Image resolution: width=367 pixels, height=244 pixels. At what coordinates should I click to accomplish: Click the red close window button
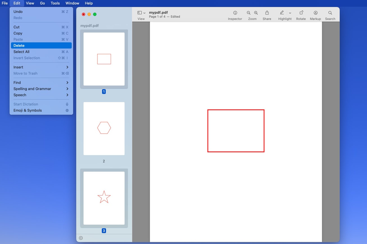point(84,14)
